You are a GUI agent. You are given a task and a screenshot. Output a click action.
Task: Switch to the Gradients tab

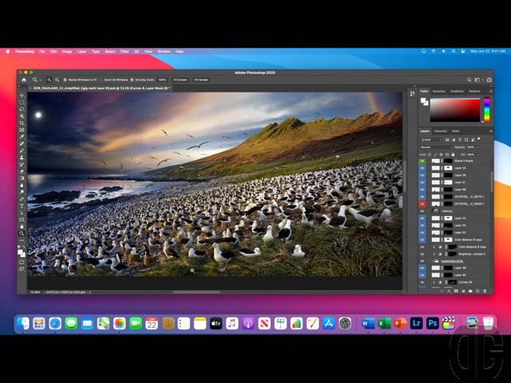point(457,91)
